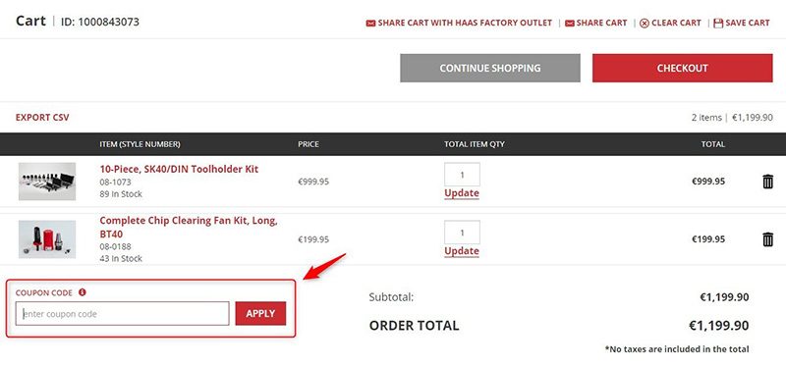Remove Chip Clearing Fan Kit via trash icon
The image size is (786, 366).
pos(767,239)
